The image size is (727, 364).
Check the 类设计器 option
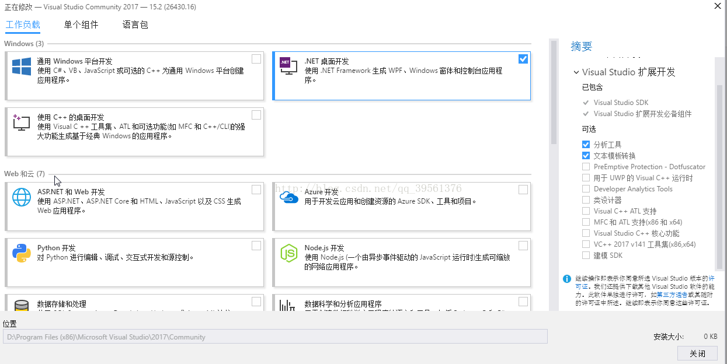pos(586,200)
